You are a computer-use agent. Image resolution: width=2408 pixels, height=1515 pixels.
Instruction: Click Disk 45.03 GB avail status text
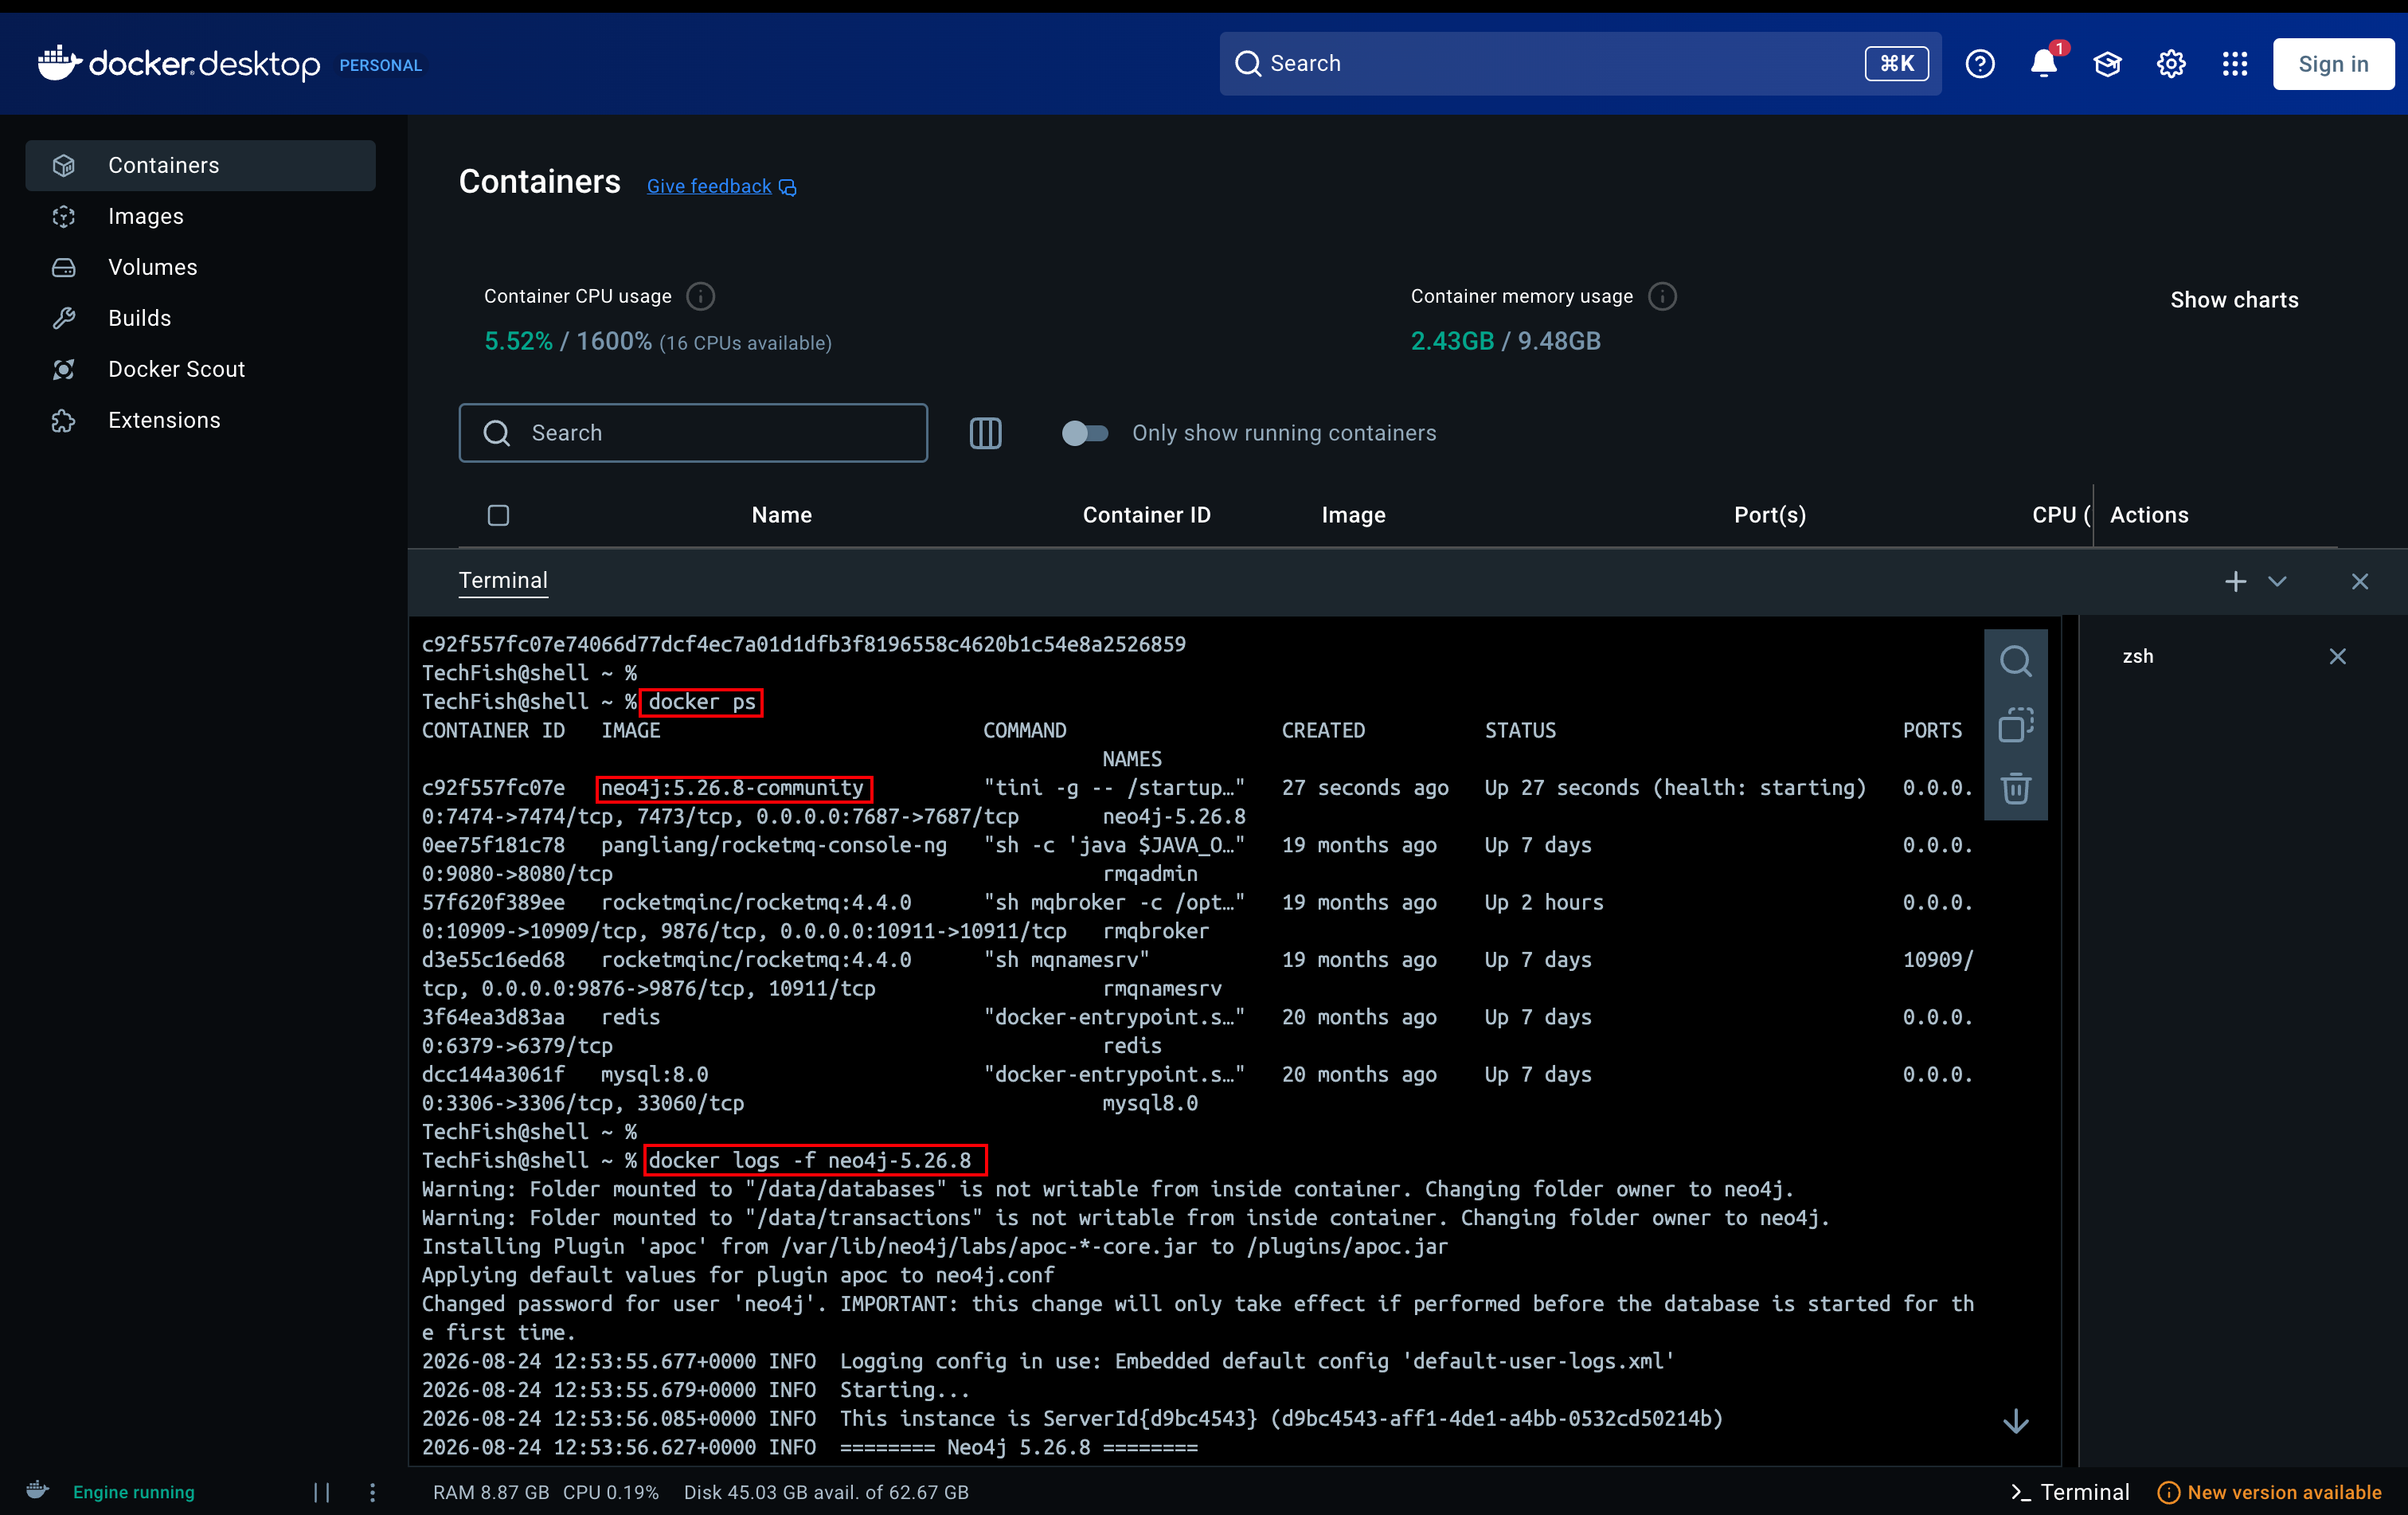click(826, 1491)
